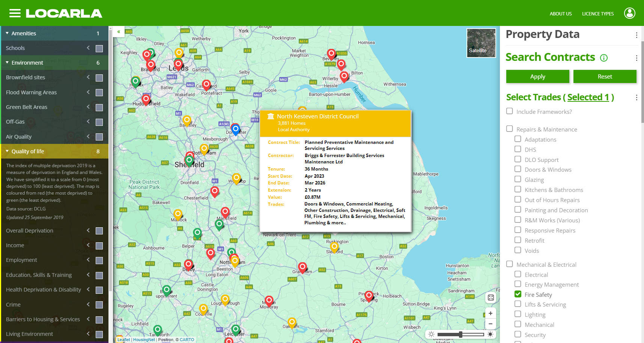This screenshot has height=343, width=644.
Task: Open the HousingNet attribution link
Action: (144, 340)
